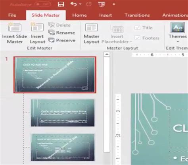Start slideshow from beginning icon

[102, 4]
